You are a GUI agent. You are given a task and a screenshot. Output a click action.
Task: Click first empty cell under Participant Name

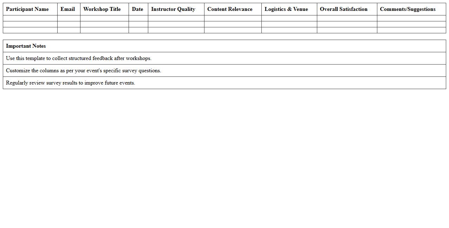30,18
